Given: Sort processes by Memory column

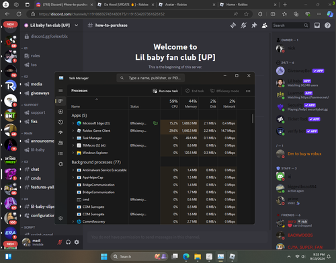Looking at the screenshot, I should click(x=189, y=104).
